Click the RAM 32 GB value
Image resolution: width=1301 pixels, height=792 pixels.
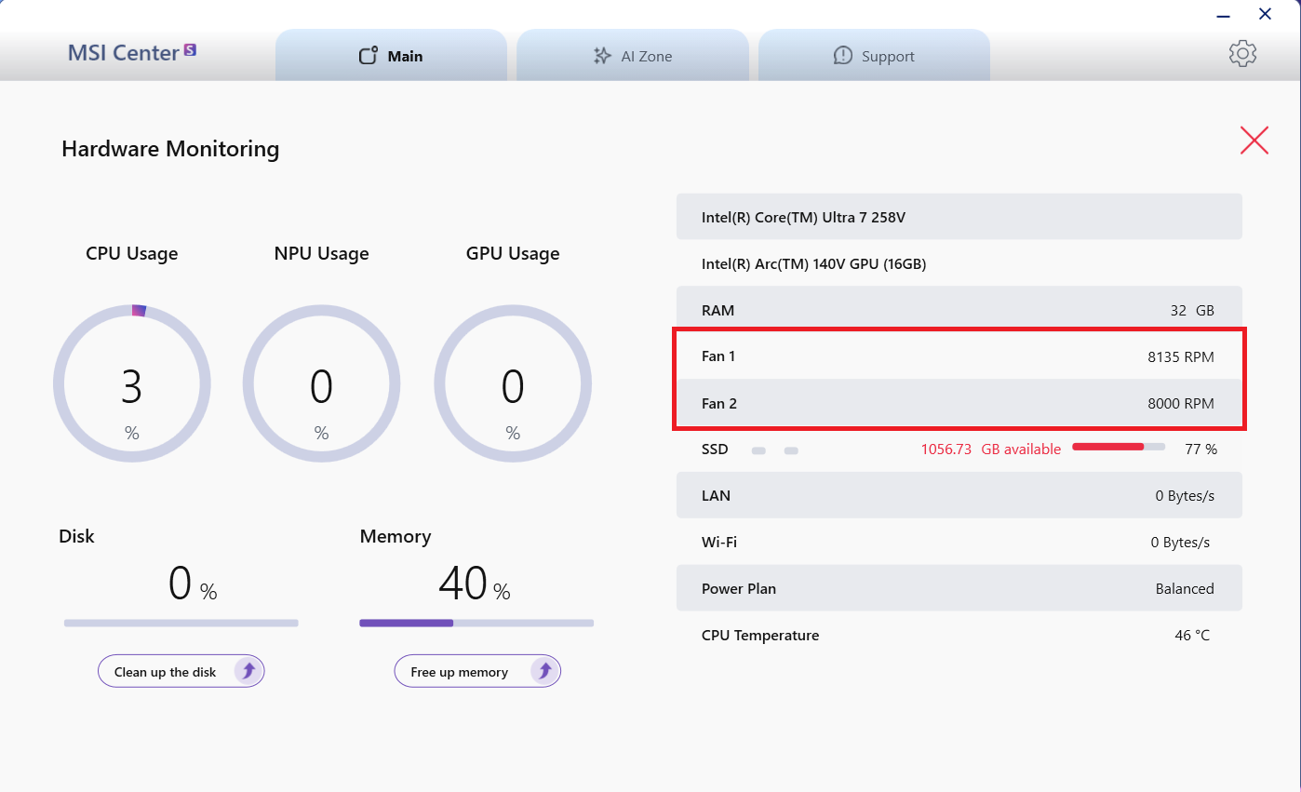tap(1192, 310)
